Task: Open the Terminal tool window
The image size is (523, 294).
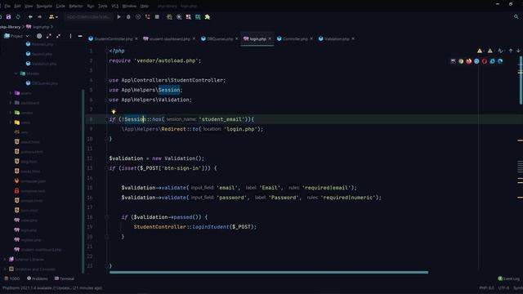Action: coord(65,278)
